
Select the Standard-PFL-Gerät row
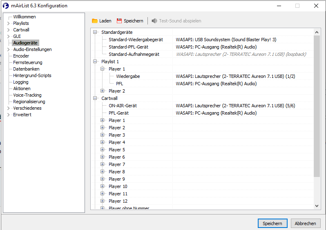202,47
